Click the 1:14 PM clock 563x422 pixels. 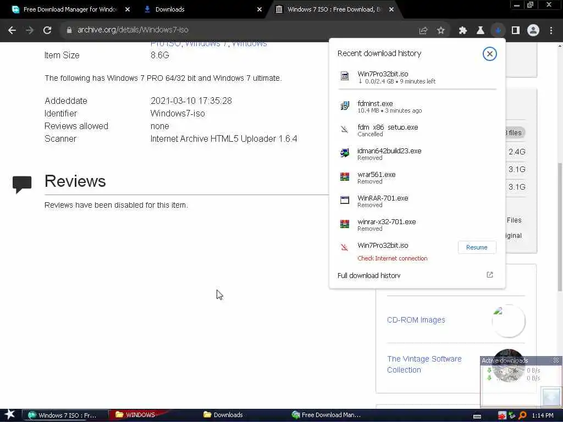[543, 415]
